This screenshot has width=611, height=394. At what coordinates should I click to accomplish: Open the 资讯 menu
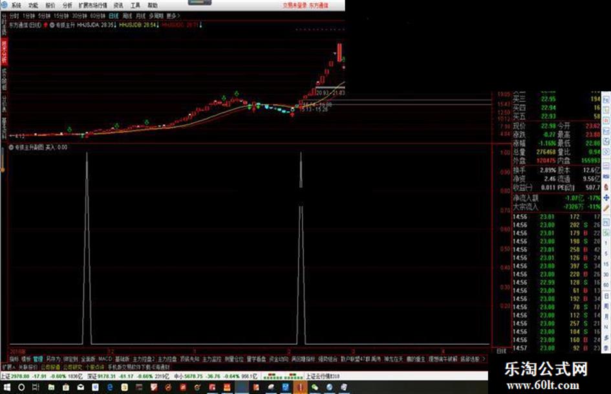pyautogui.click(x=118, y=5)
